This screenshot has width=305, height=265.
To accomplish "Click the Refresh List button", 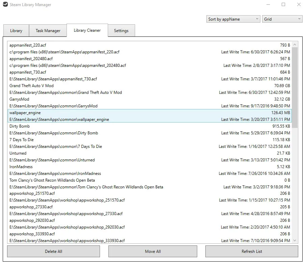I will point(252,251).
